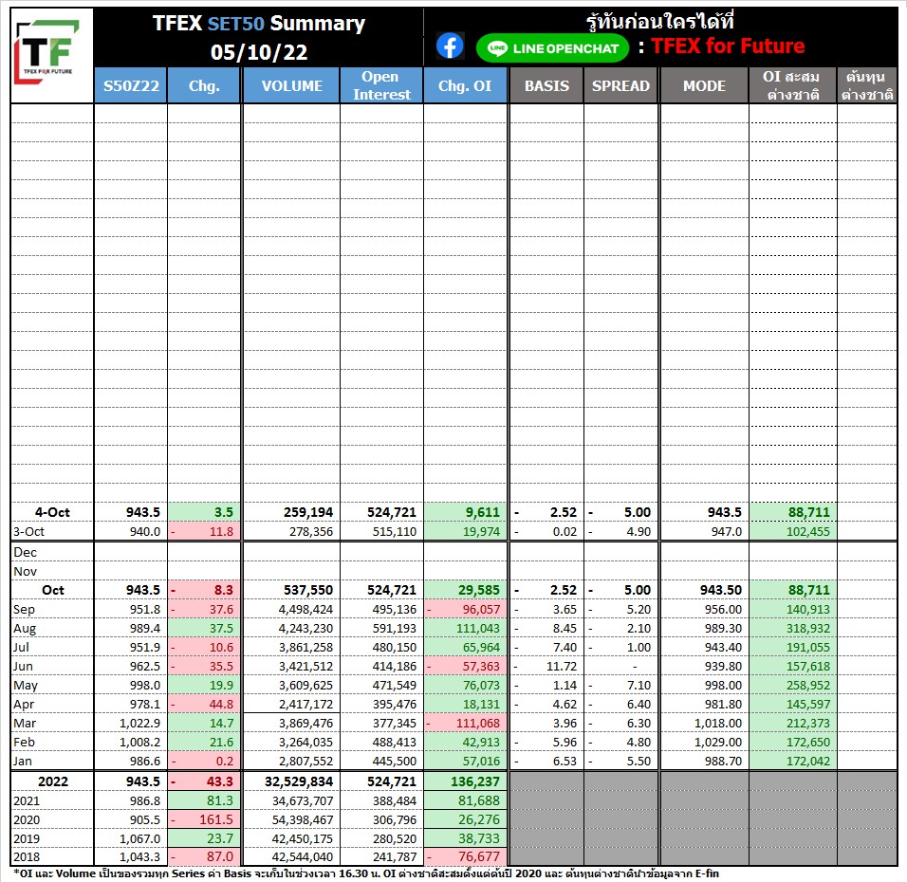Select the Jan row label
Image resolution: width=907 pixels, height=882 pixels.
(23, 762)
